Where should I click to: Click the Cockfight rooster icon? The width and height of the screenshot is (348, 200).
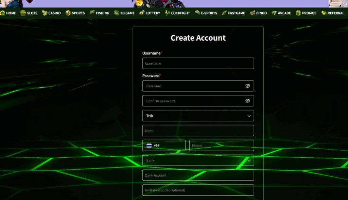167,13
